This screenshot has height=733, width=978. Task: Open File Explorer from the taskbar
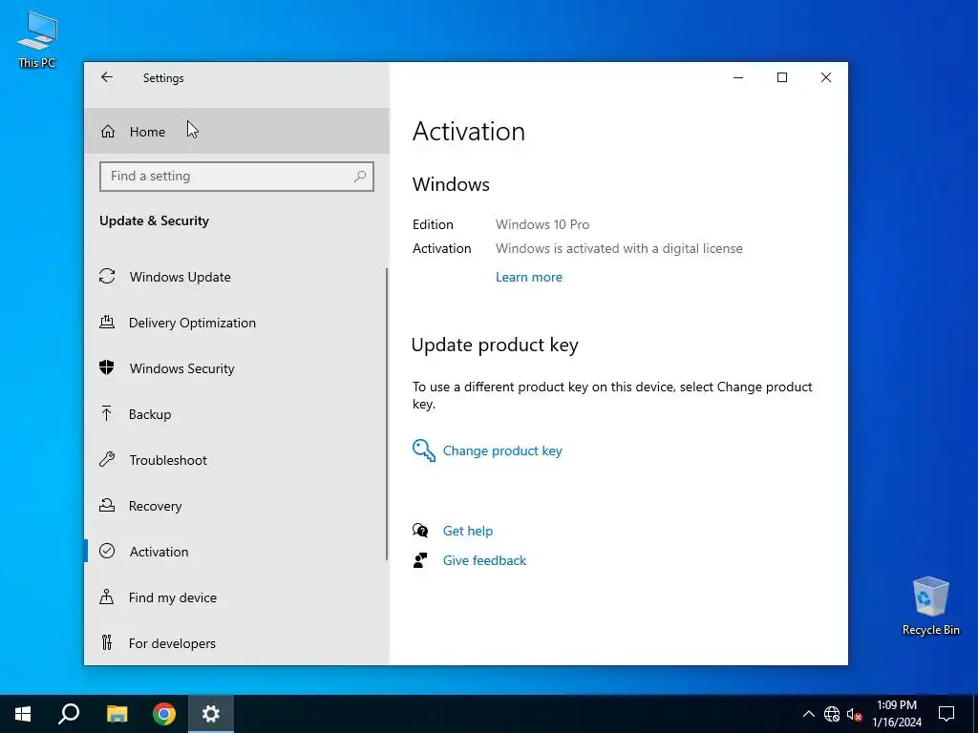coord(117,714)
